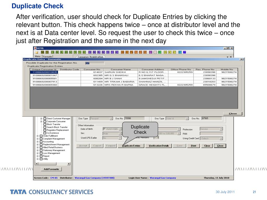
Task: Open the orange SF toolbar icon
Action: coord(145,52)
